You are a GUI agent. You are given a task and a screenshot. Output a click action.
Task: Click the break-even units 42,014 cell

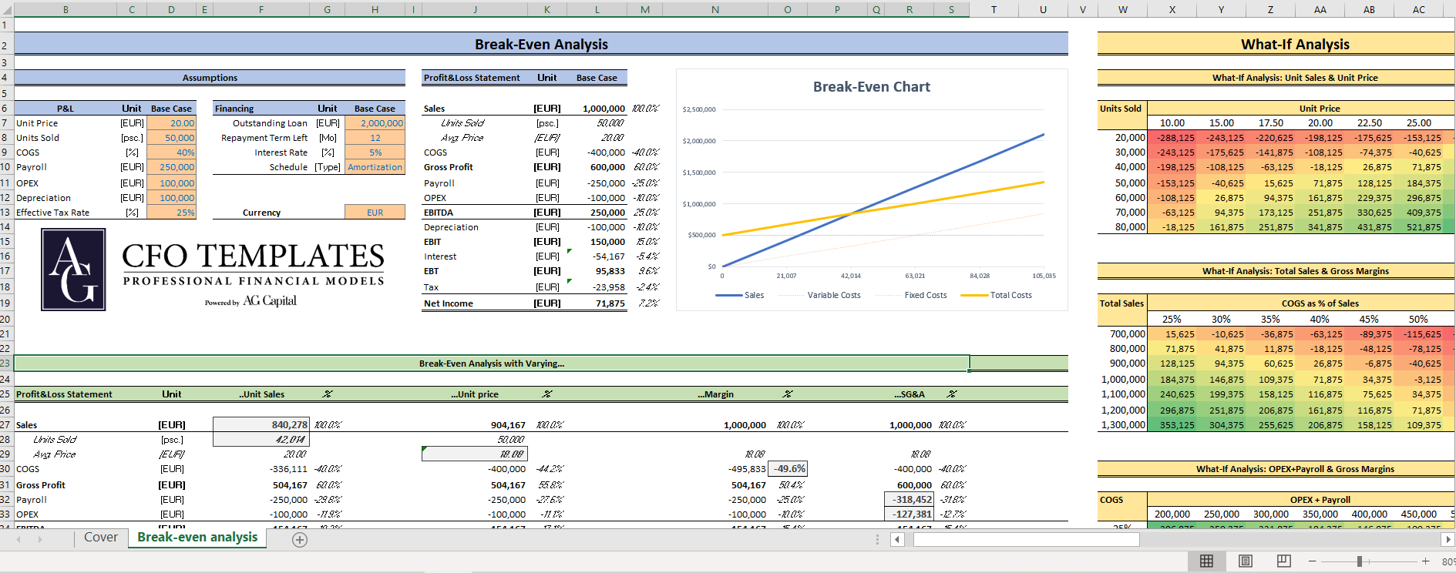point(261,440)
